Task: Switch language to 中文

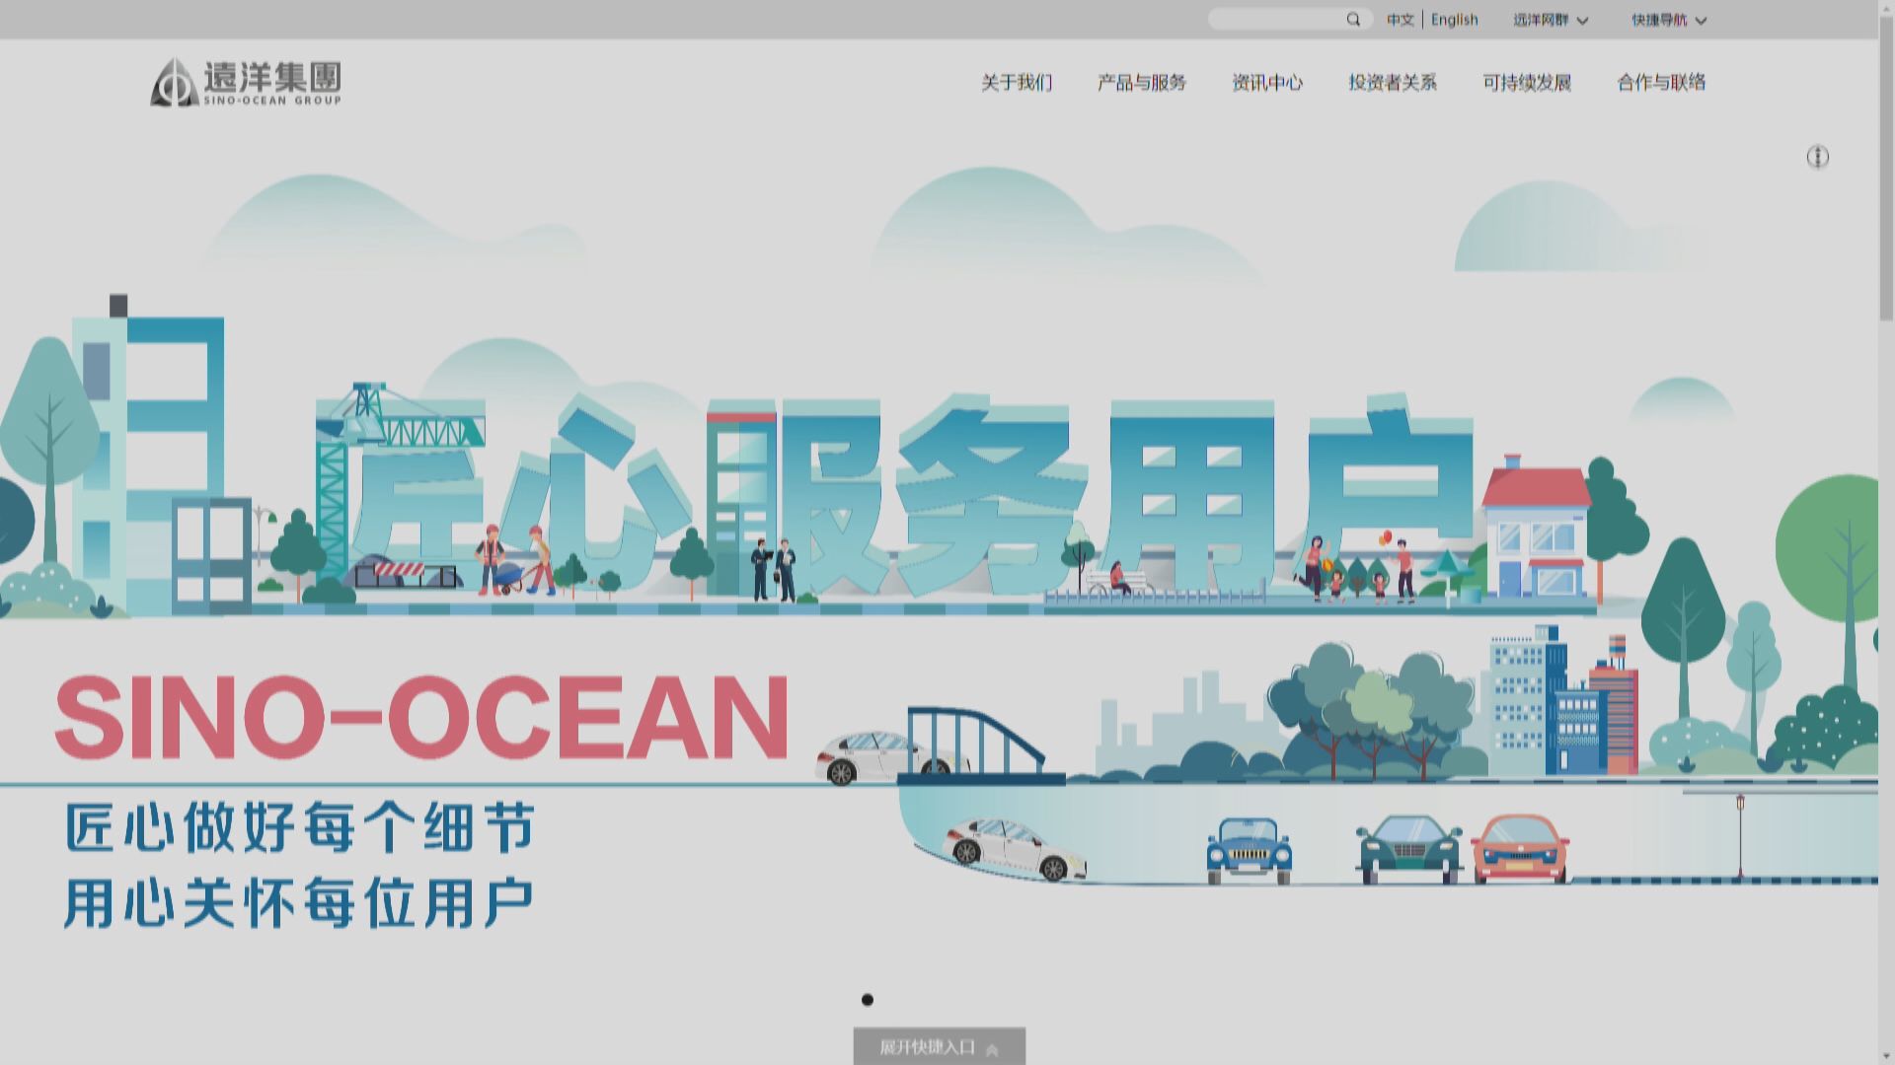Action: [1400, 20]
